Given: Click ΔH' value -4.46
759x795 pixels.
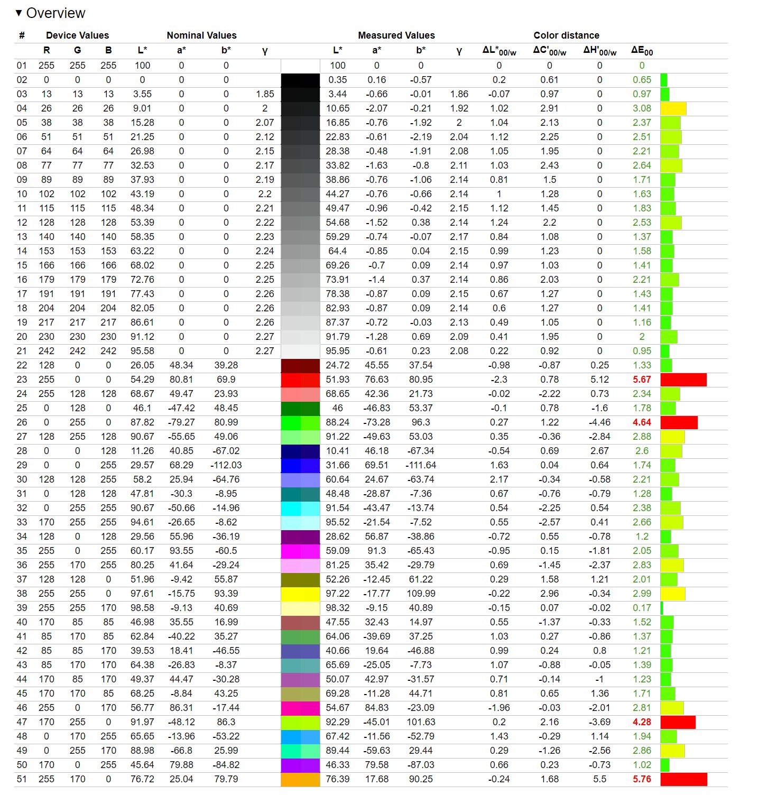Looking at the screenshot, I should (x=599, y=422).
